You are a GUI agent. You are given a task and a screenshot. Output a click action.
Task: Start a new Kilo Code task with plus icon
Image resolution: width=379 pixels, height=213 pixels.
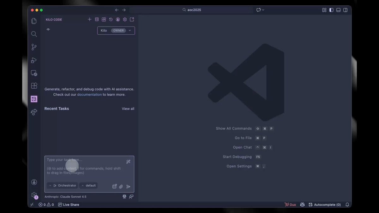[90, 19]
